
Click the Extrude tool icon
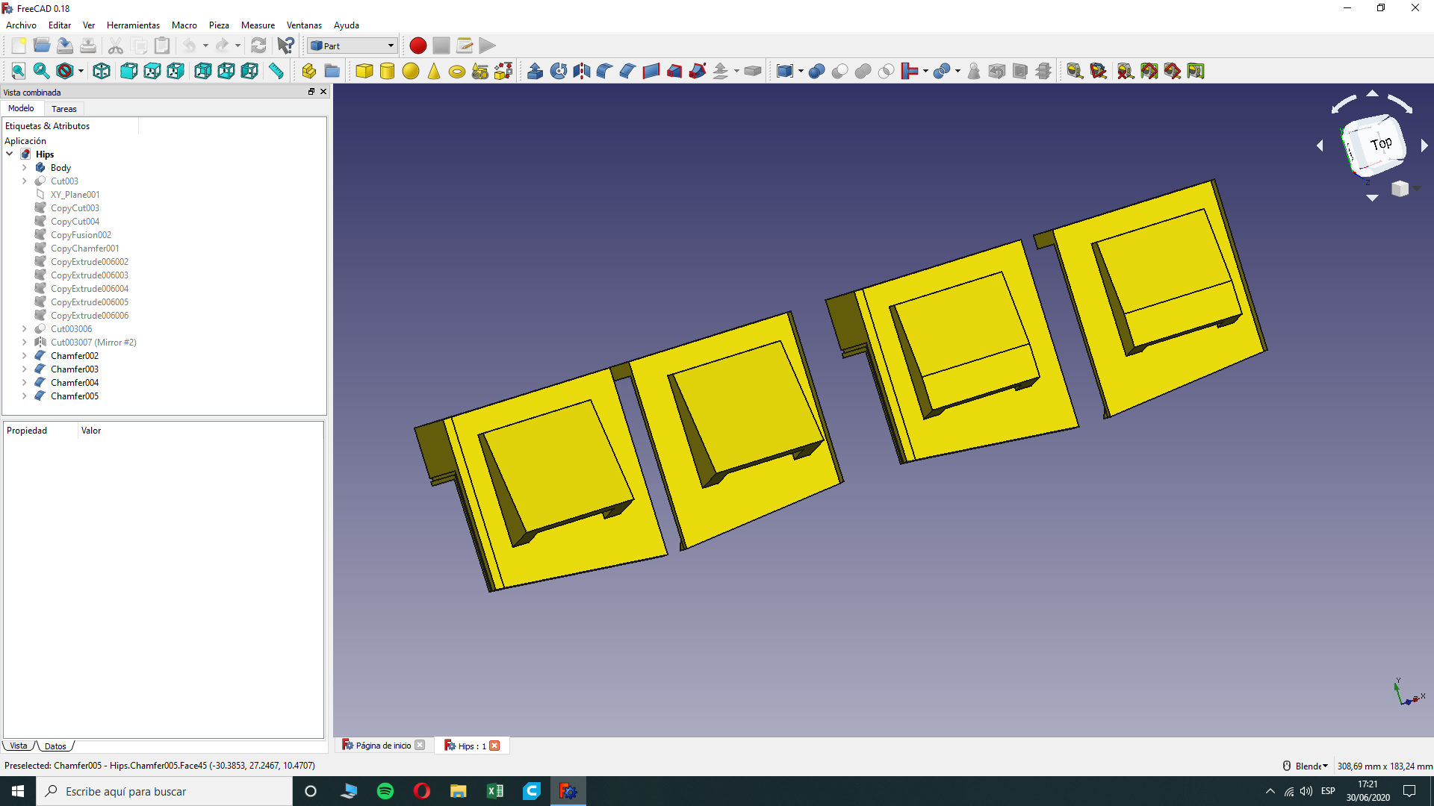tap(535, 71)
